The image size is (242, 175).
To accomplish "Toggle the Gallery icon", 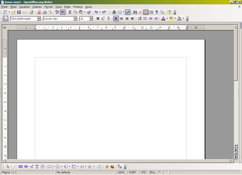I will [146, 12].
